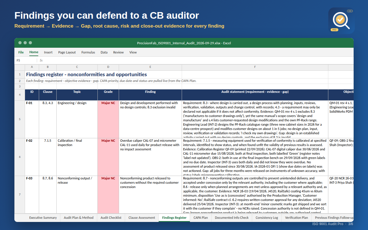Click the 'Audit statement (requirement - evidence - gap)' header
Image resolution: width=368 pixels, height=230 pixels.
255,95
